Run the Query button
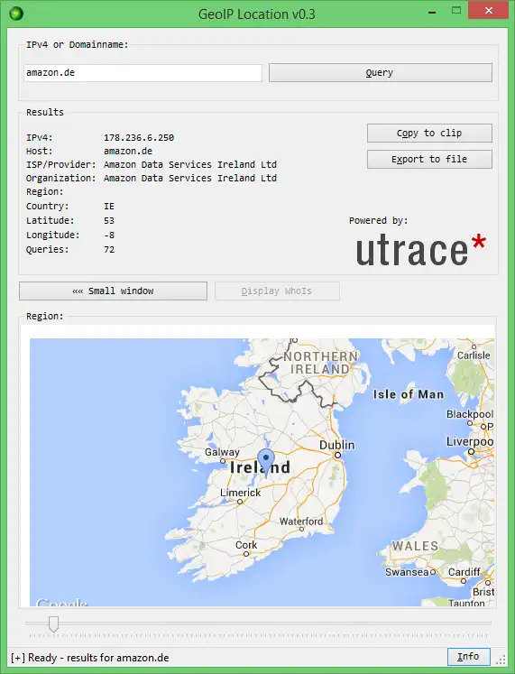Viewport: 515px width, 674px height. click(380, 73)
